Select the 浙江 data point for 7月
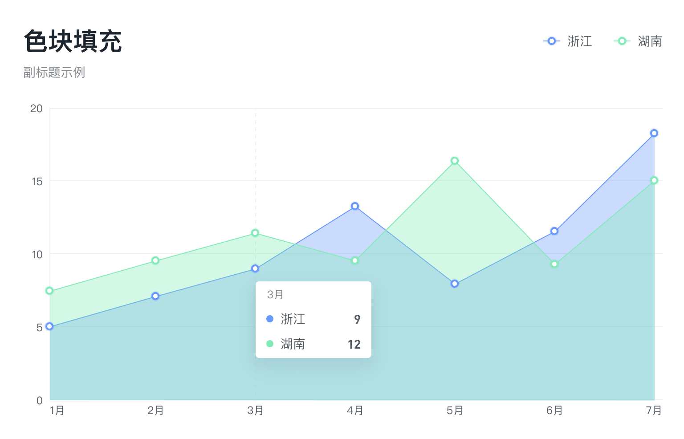684x439 pixels. click(x=654, y=133)
